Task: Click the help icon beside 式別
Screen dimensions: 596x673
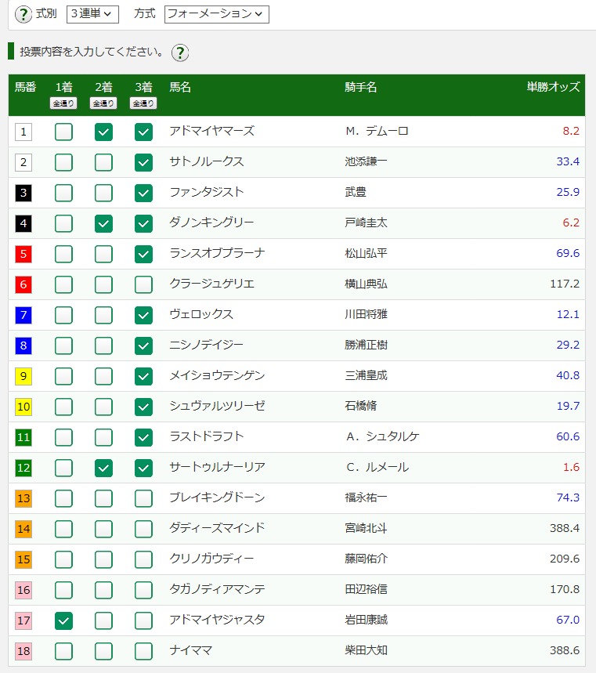Action: [23, 14]
